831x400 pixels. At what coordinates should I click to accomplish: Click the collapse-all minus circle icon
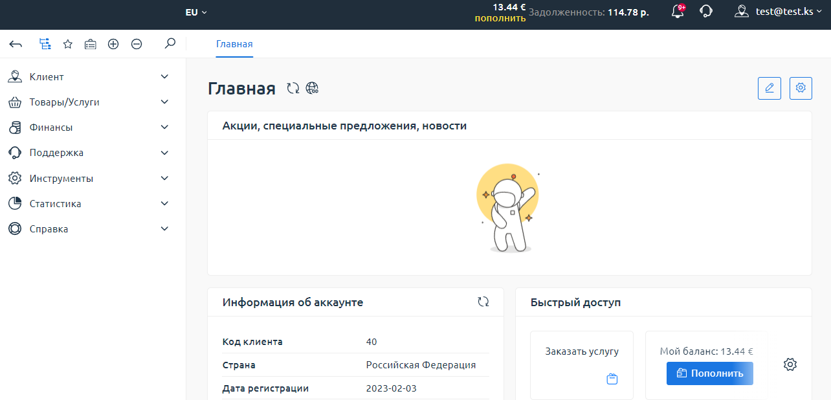pyautogui.click(x=137, y=44)
